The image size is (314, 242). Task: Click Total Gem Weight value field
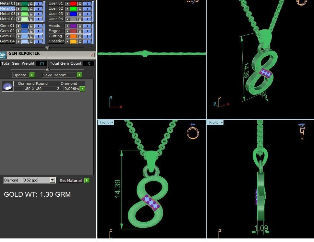pos(42,63)
